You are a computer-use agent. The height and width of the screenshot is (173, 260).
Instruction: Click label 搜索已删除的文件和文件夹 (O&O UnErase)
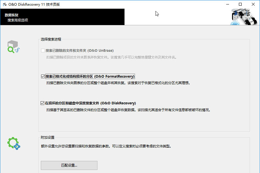pos(80,50)
